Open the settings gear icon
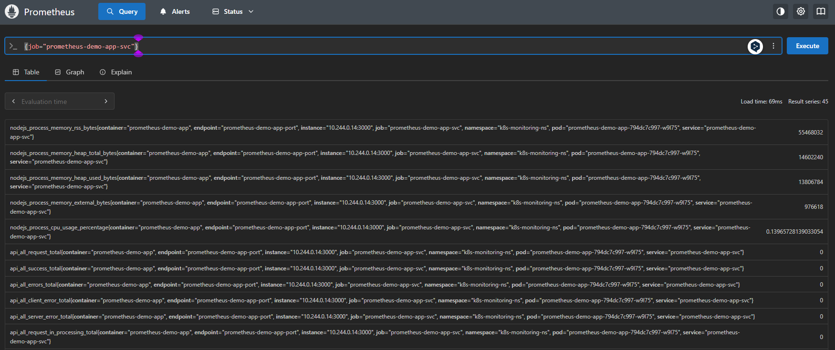The width and height of the screenshot is (835, 350). [801, 11]
